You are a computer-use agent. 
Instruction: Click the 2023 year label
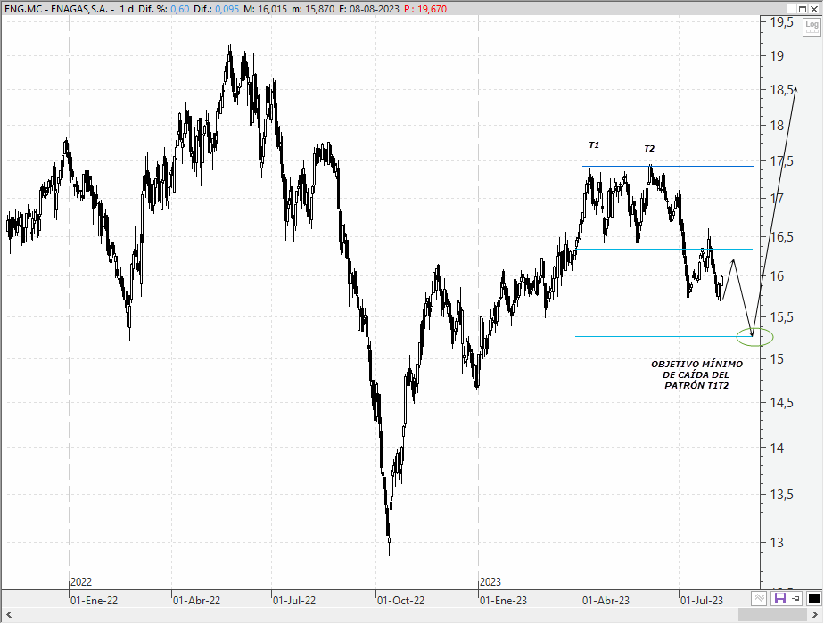point(490,581)
